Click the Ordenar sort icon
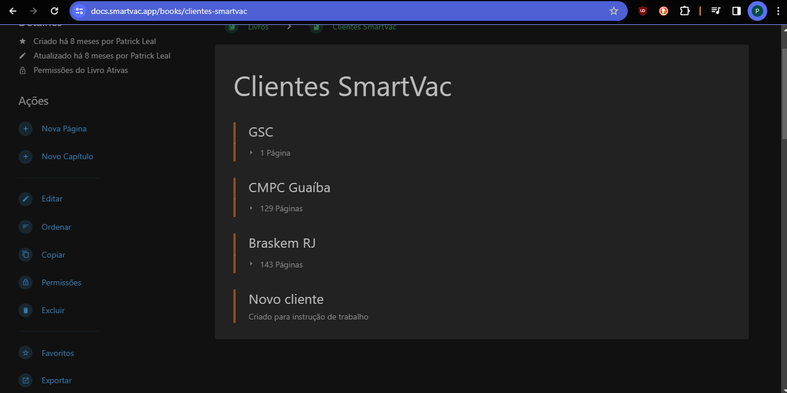The image size is (787, 393). coord(25,227)
